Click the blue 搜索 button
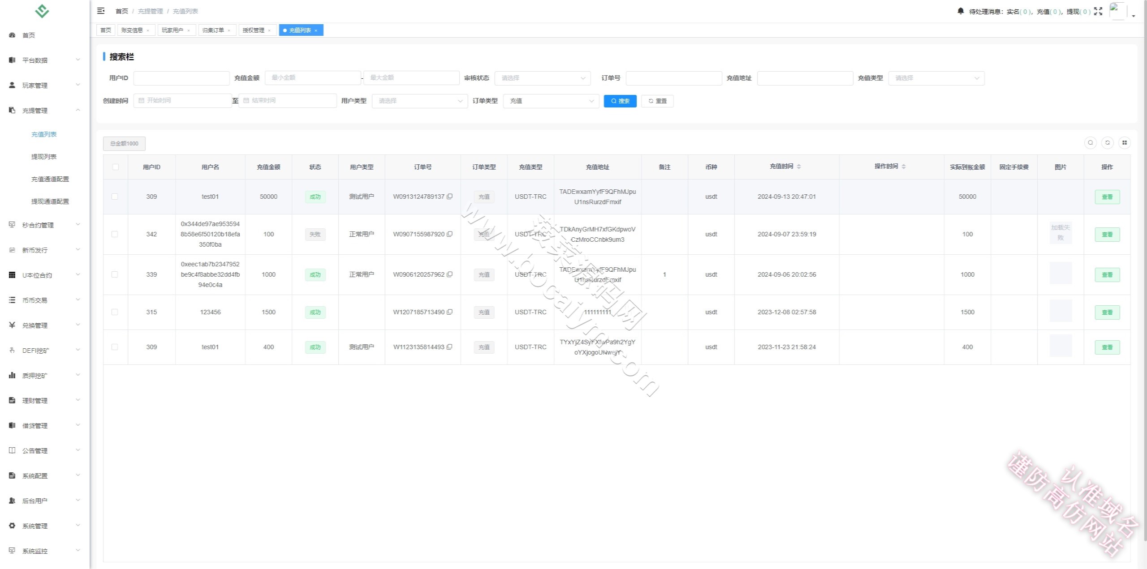The image size is (1147, 569). point(620,101)
